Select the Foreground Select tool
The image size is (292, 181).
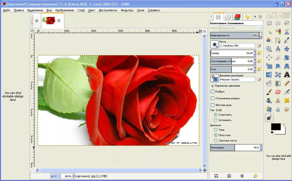[x=269, y=40]
